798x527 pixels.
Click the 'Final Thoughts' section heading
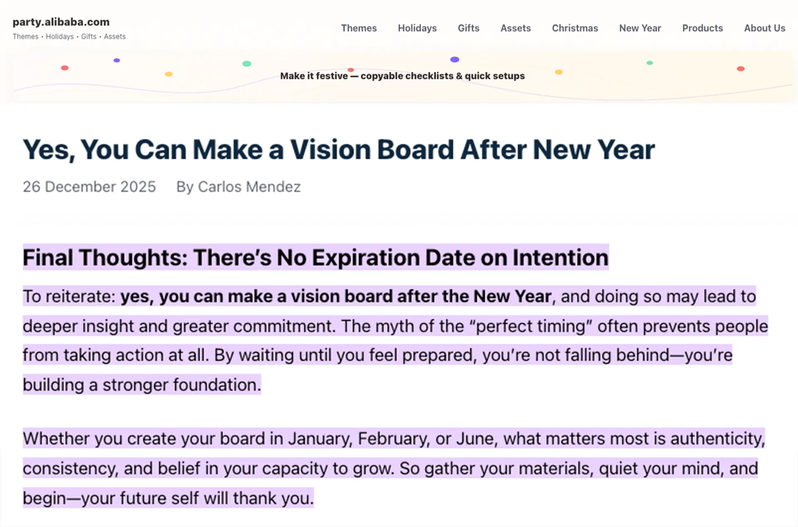point(315,257)
